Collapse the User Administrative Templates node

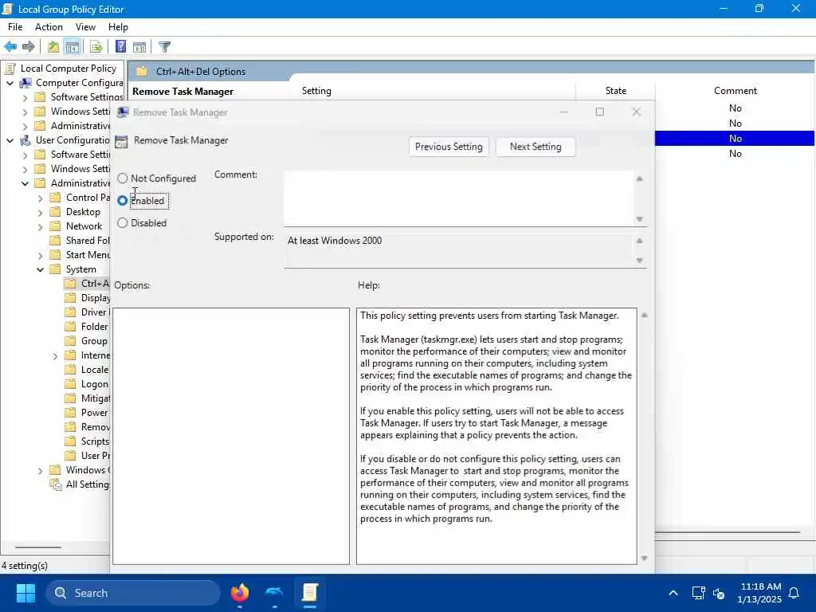(x=25, y=183)
